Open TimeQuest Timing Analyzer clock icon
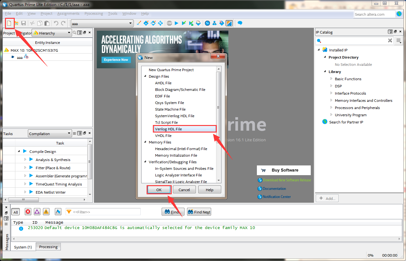This screenshot has width=406, height=261. pos(207,23)
